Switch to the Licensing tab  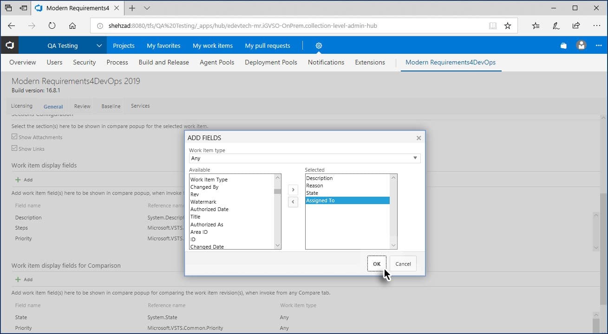22,106
